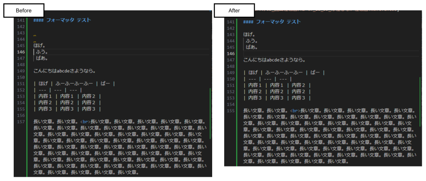Click ふーふーふーふー table header in Before editor
Screen dimensions: 426x181
[x=74, y=84]
